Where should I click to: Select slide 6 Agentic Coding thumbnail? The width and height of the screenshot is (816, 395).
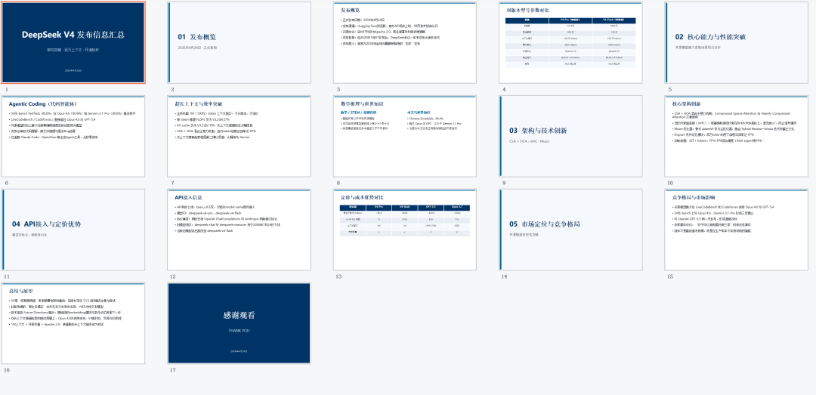coord(73,137)
